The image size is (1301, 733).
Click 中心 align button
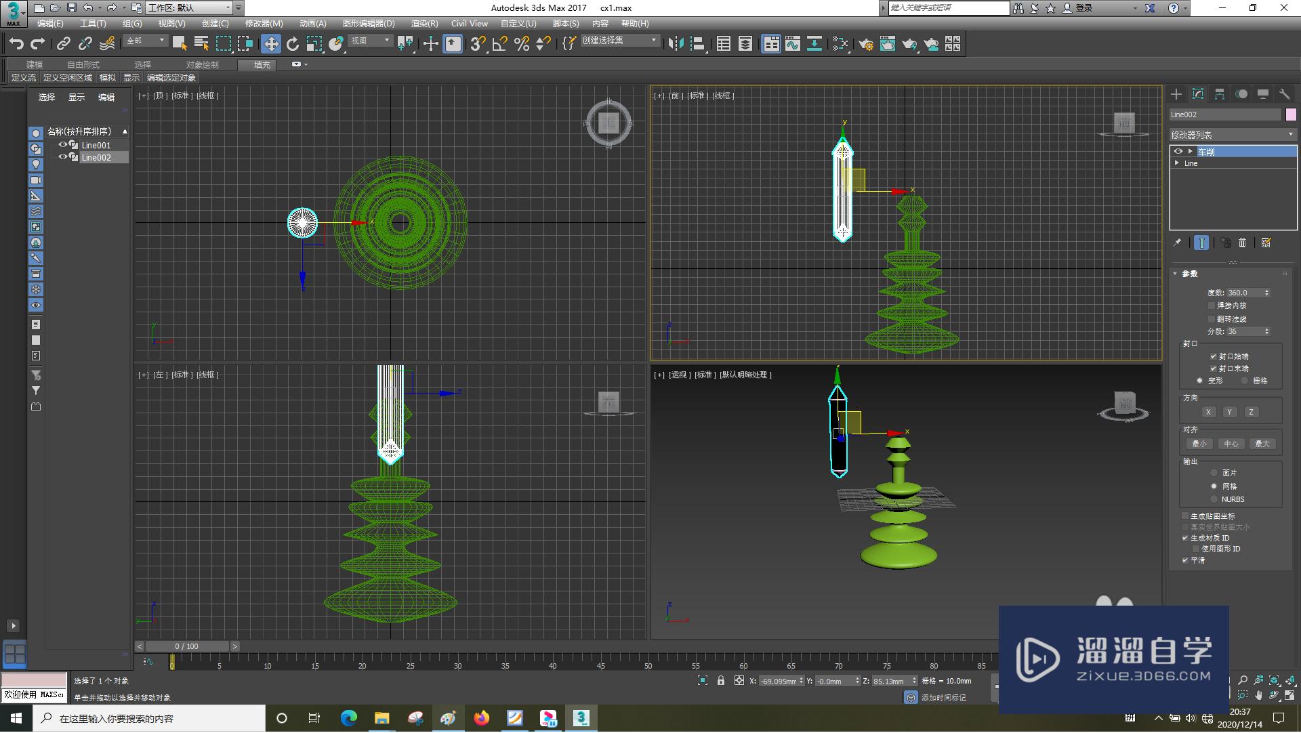(x=1231, y=444)
